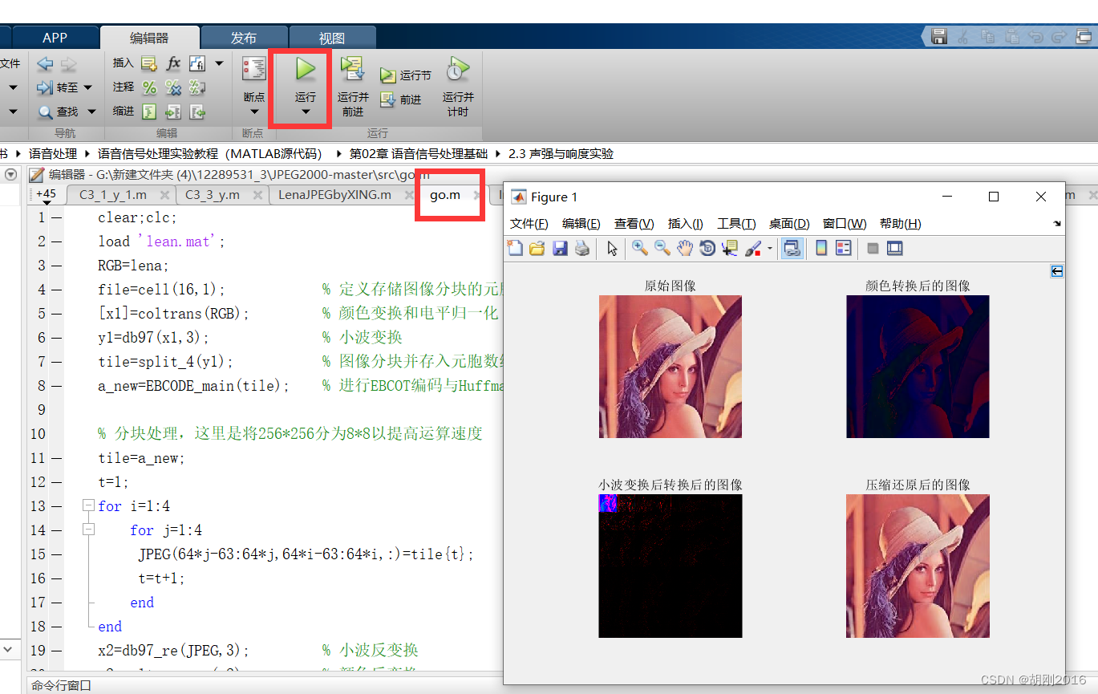Click the comment (%) icon

(x=149, y=87)
